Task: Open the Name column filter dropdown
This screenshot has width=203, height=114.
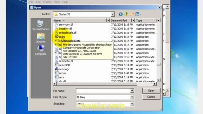Action: [x=108, y=20]
